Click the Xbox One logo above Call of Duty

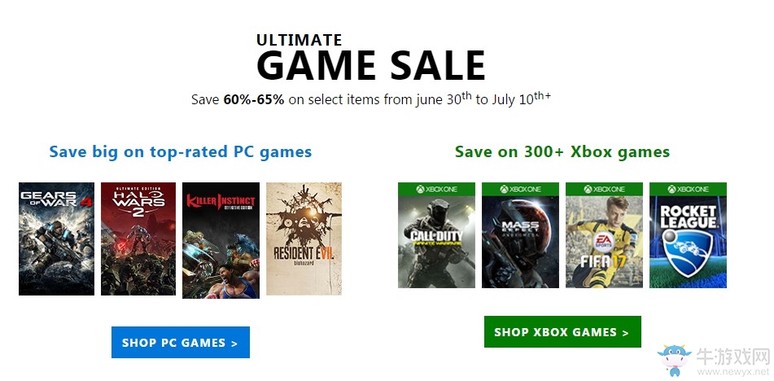click(x=436, y=189)
